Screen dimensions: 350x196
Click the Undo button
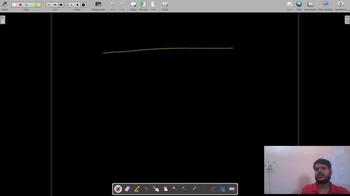click(x=113, y=5)
